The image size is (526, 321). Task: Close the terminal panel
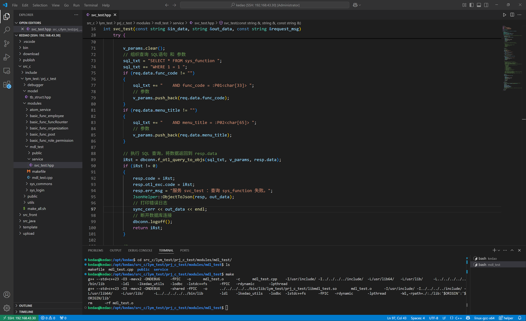click(x=519, y=250)
